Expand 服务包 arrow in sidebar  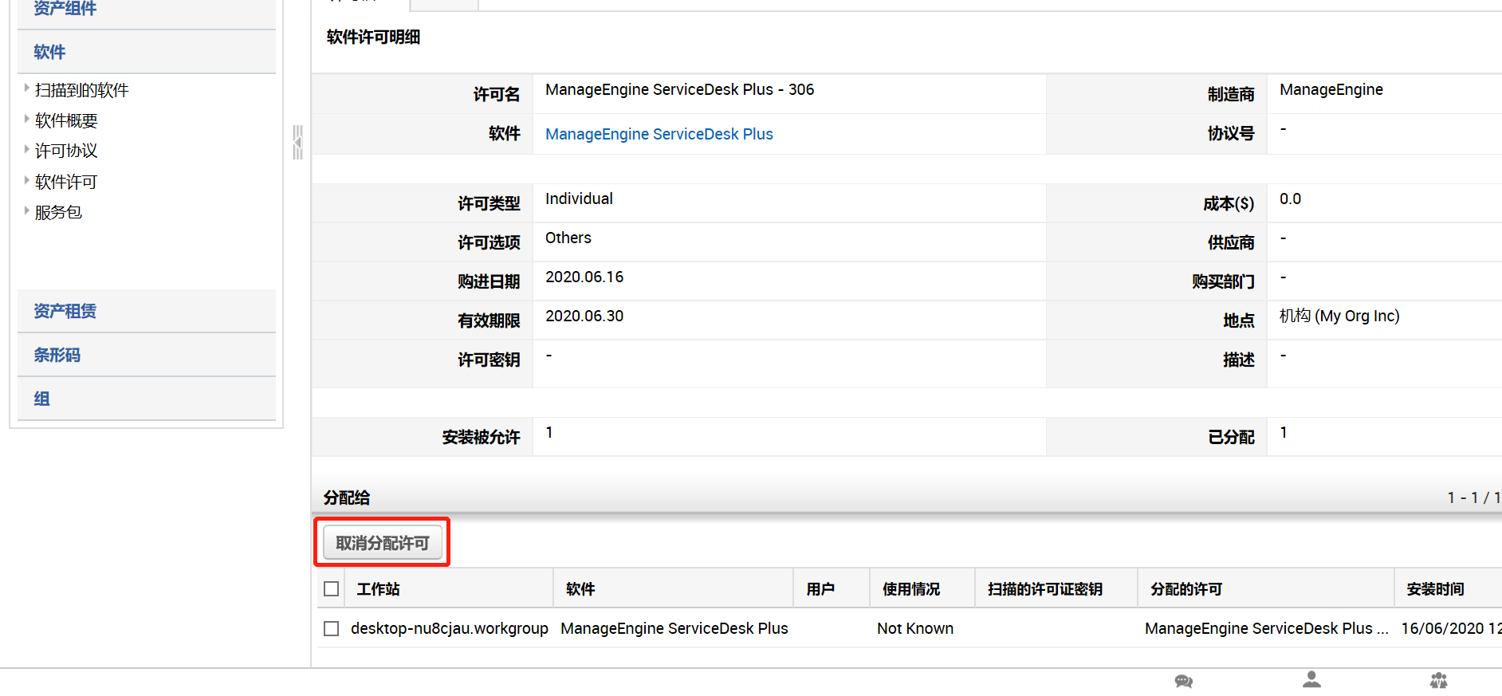tap(26, 210)
